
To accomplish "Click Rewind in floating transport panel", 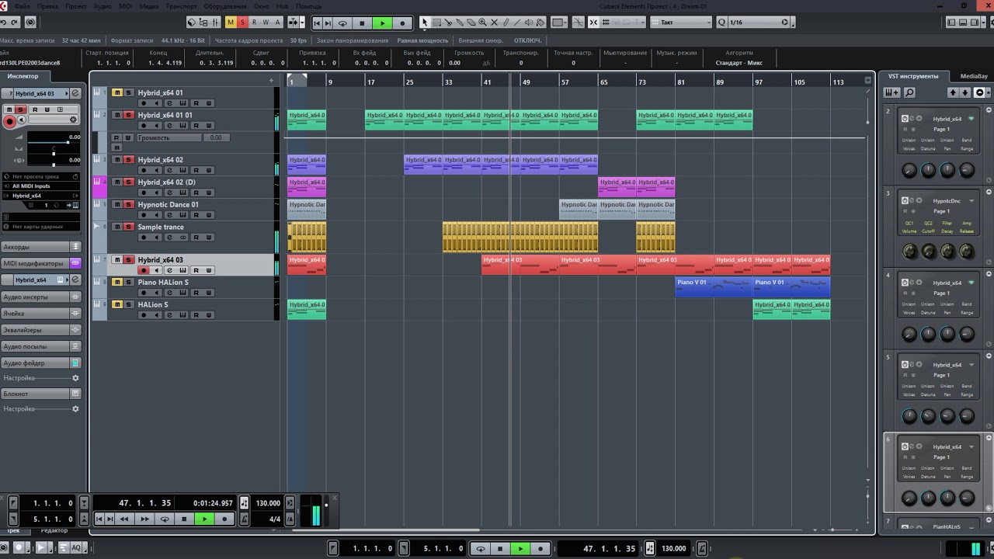I will pos(124,519).
